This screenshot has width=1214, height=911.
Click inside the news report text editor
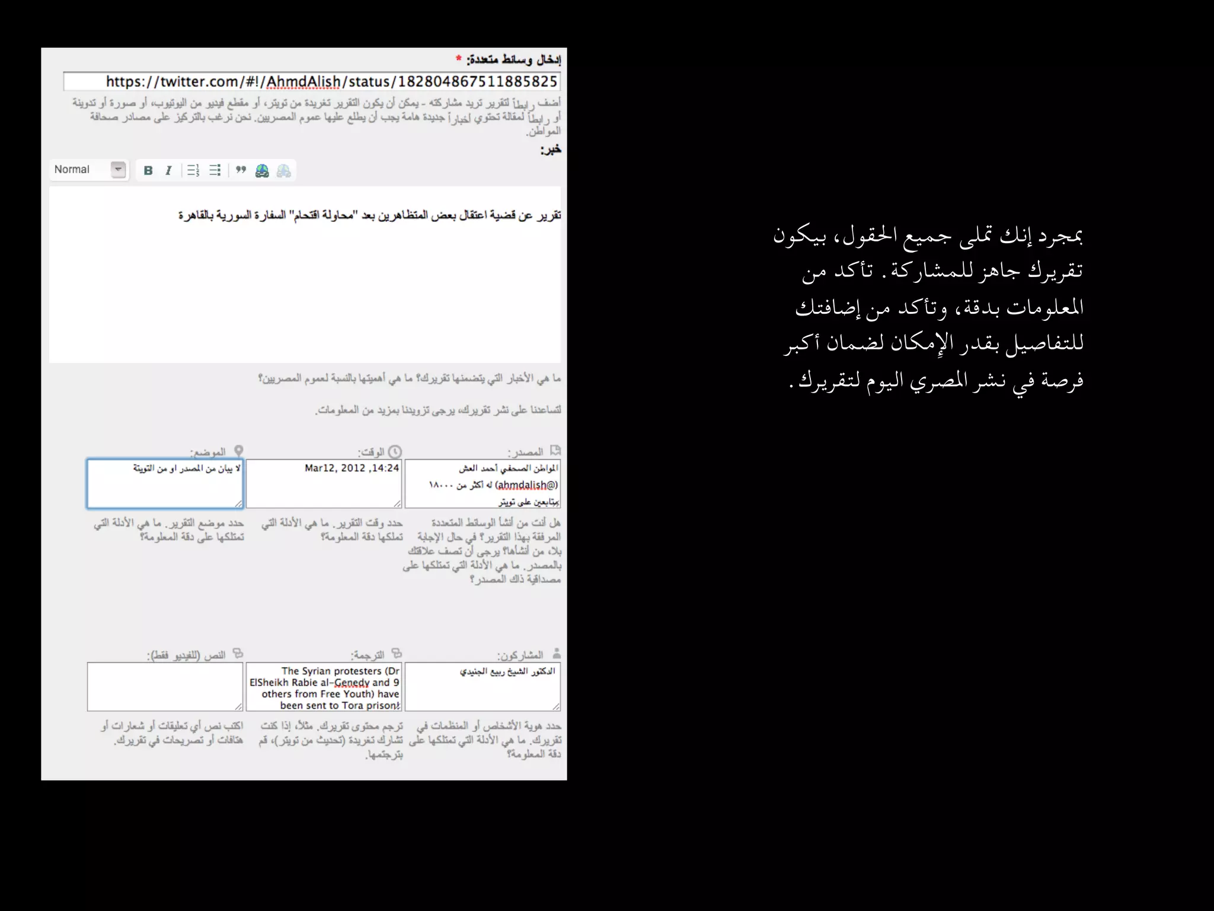pos(305,275)
